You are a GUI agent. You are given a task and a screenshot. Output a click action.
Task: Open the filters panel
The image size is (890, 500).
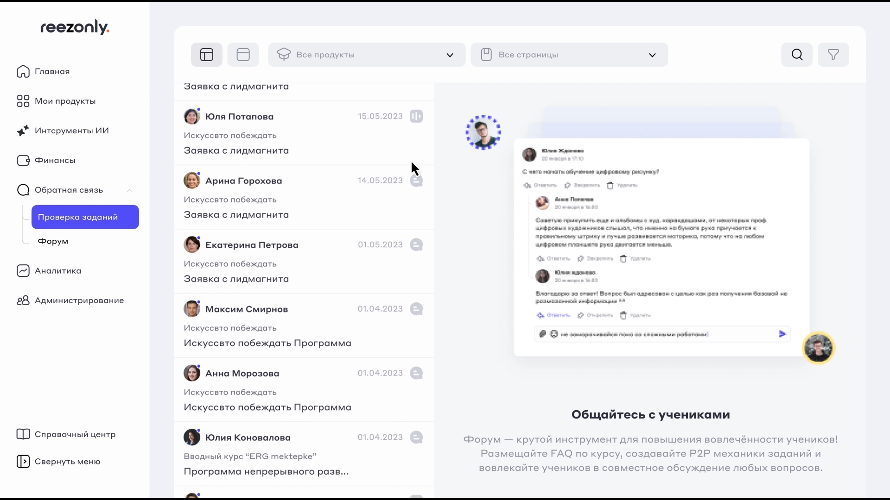(x=833, y=55)
